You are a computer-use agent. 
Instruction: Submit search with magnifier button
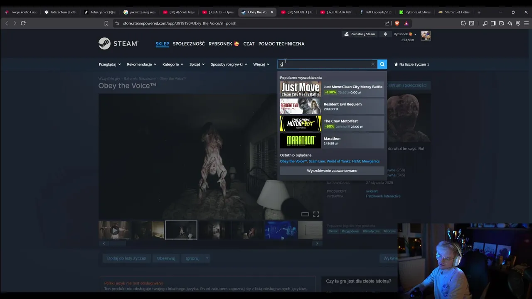382,64
